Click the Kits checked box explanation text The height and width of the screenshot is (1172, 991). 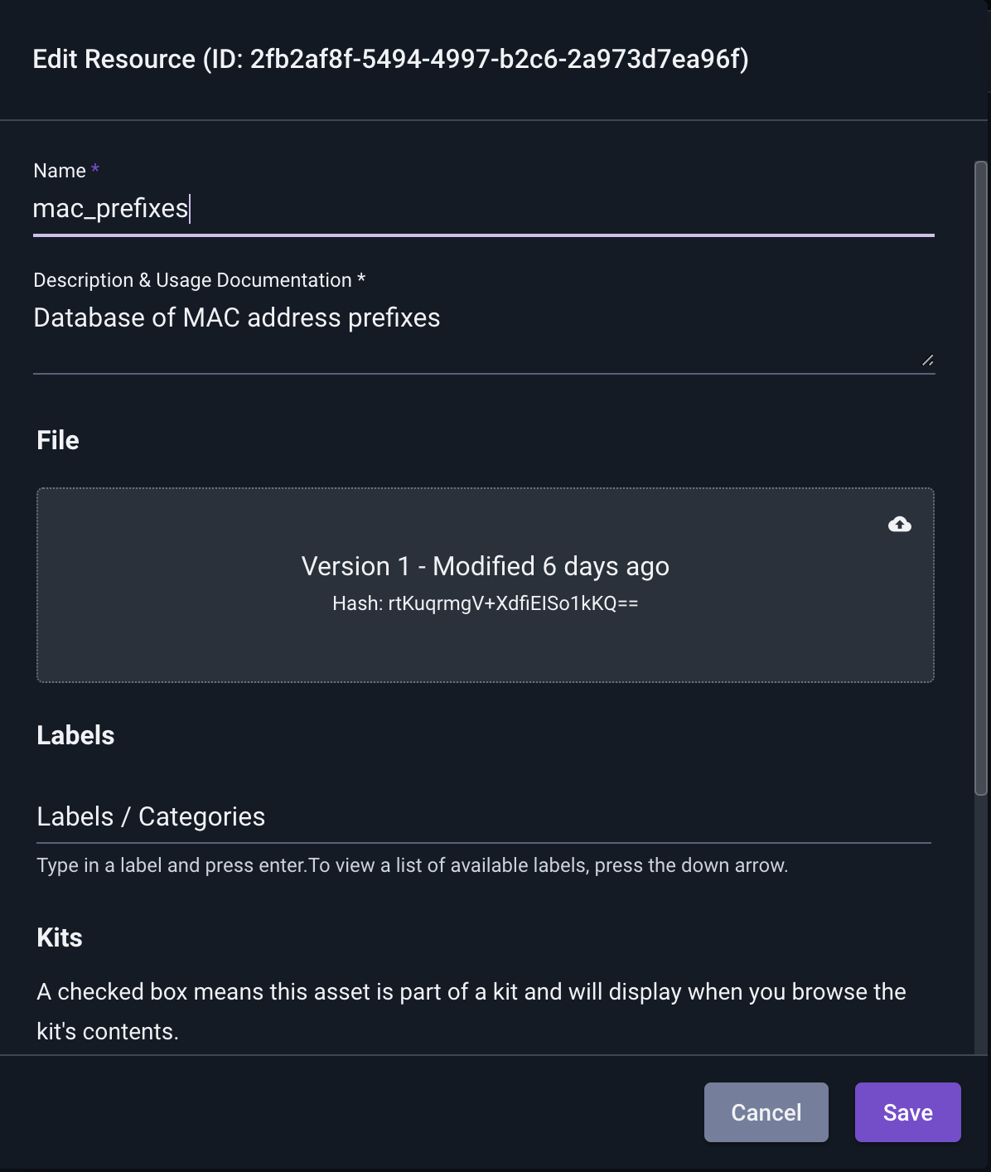pyautogui.click(x=471, y=1011)
